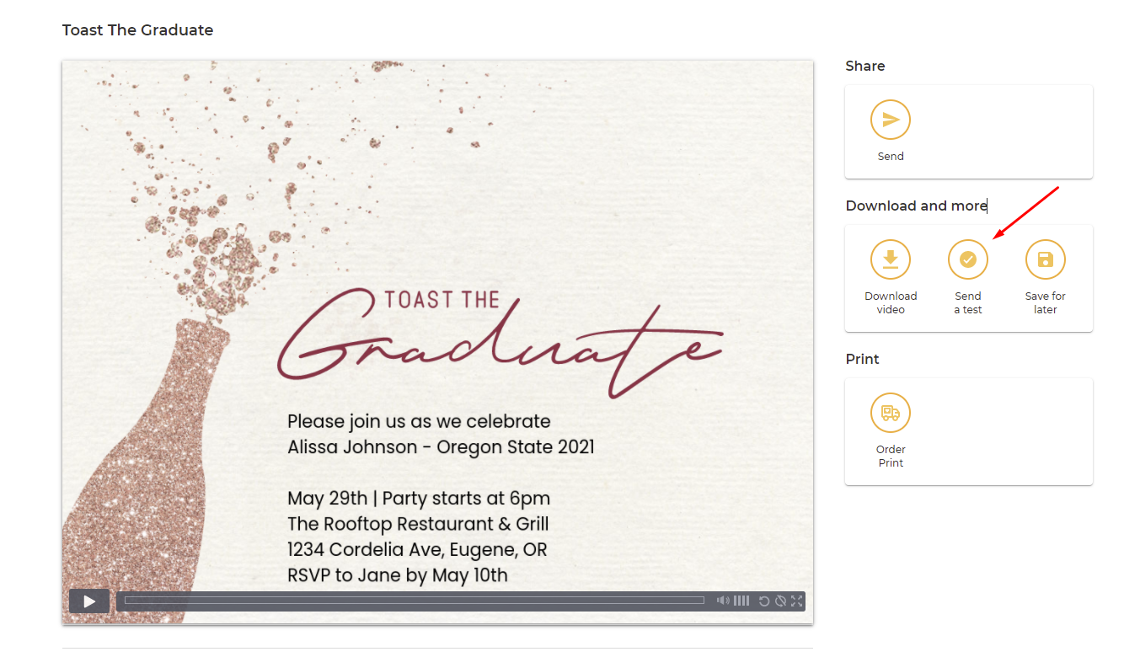The width and height of the screenshot is (1124, 657).
Task: Click the invitation video preview
Action: point(437,342)
